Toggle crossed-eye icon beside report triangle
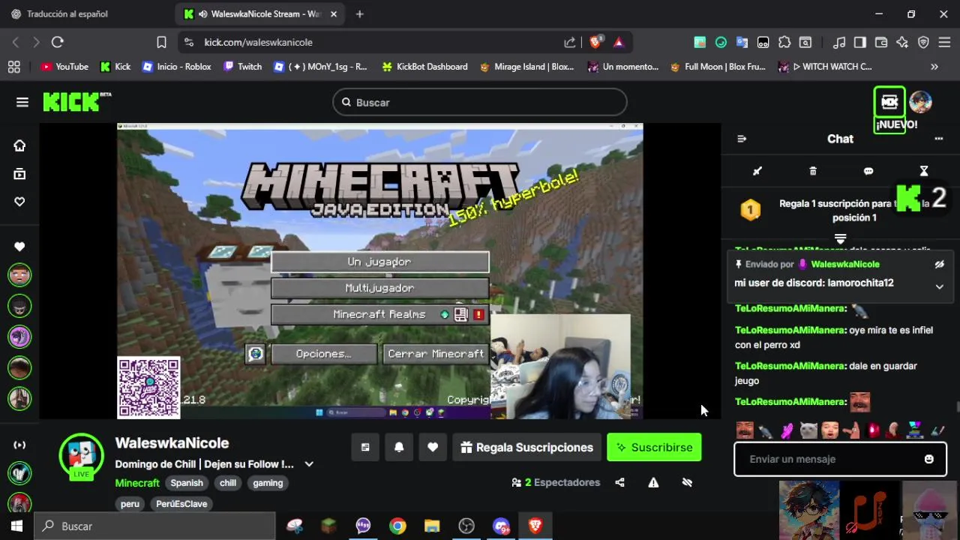The height and width of the screenshot is (540, 960). pyautogui.click(x=687, y=482)
